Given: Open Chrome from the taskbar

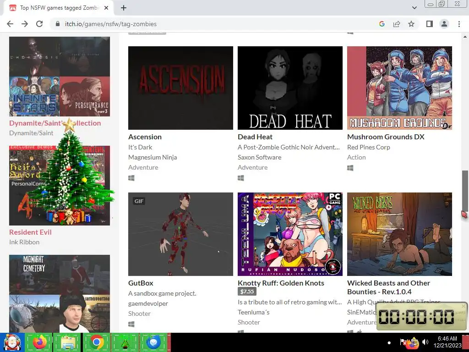Looking at the screenshot, I should 96,342.
